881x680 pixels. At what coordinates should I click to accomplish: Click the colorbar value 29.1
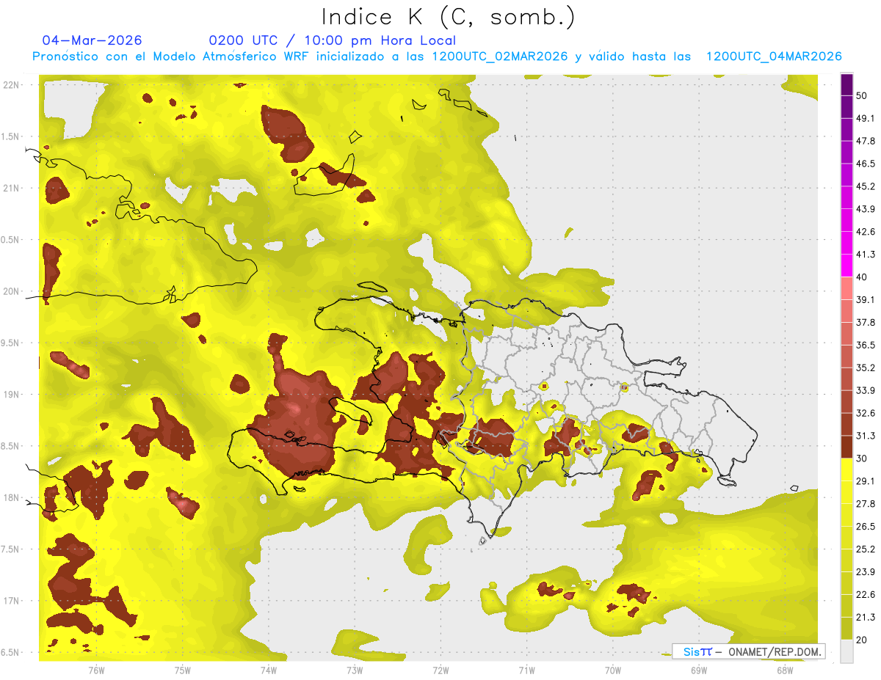[865, 481]
